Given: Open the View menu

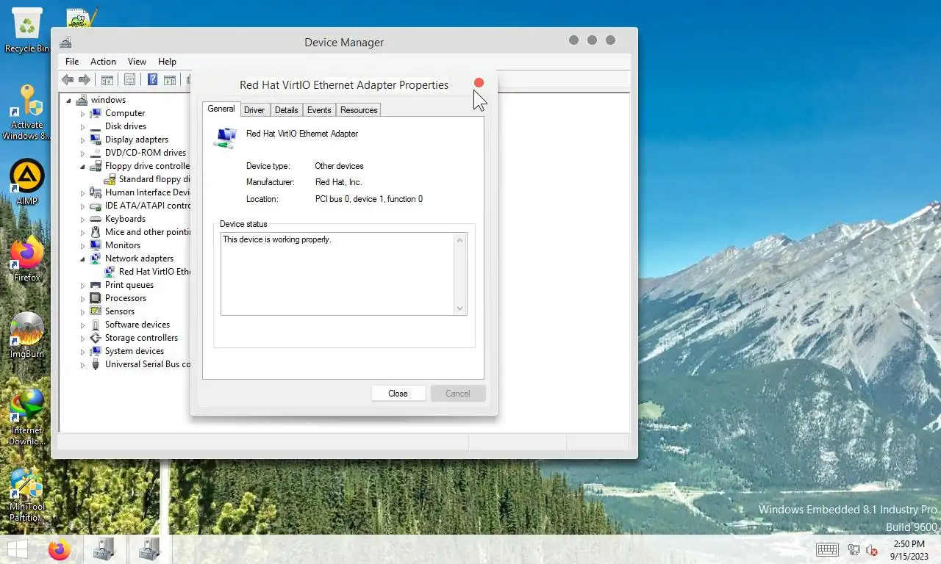Looking at the screenshot, I should (137, 62).
